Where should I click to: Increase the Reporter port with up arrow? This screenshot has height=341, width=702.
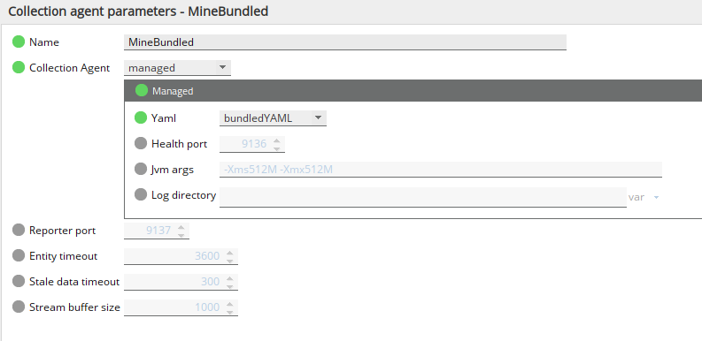[181, 227]
